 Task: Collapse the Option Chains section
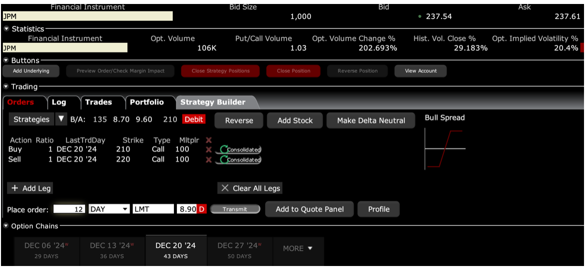point(6,226)
